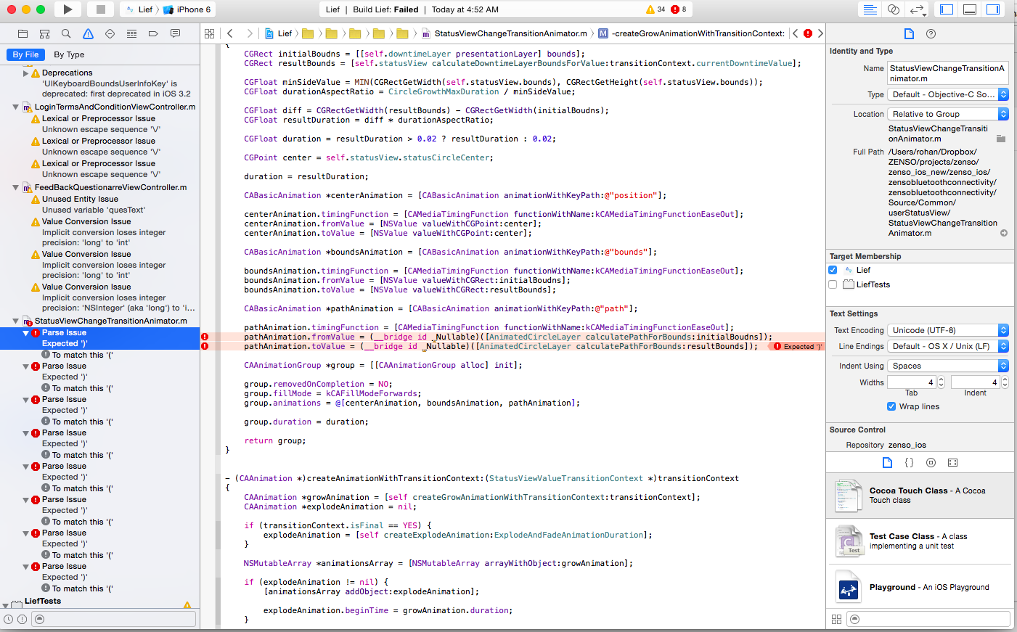Show the assistant editor

tap(894, 9)
